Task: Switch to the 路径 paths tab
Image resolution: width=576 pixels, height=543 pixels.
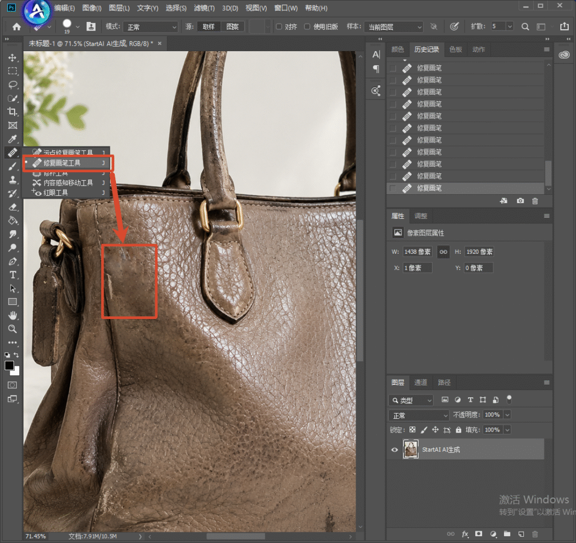Action: click(x=444, y=383)
